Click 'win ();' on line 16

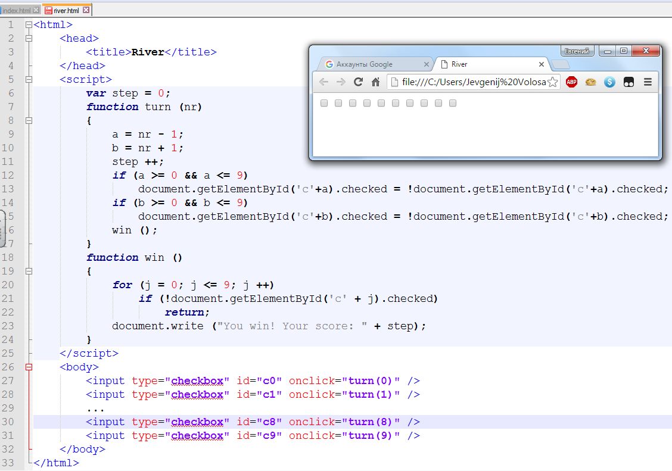[135, 230]
